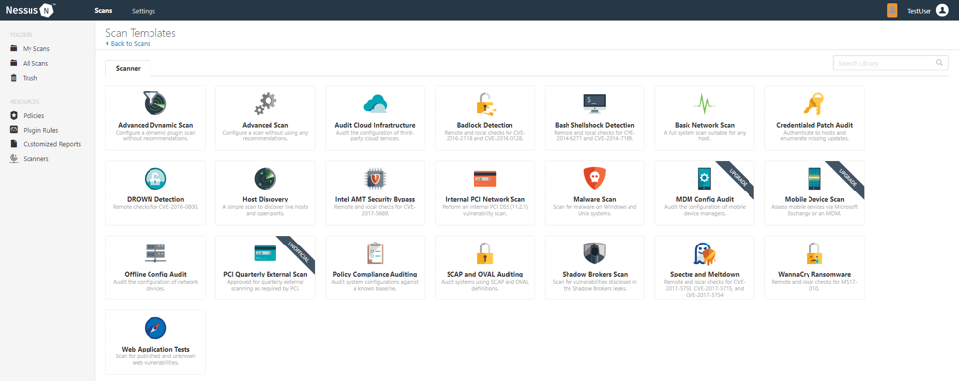Open the All Scans folder
959x381 pixels.
click(35, 64)
